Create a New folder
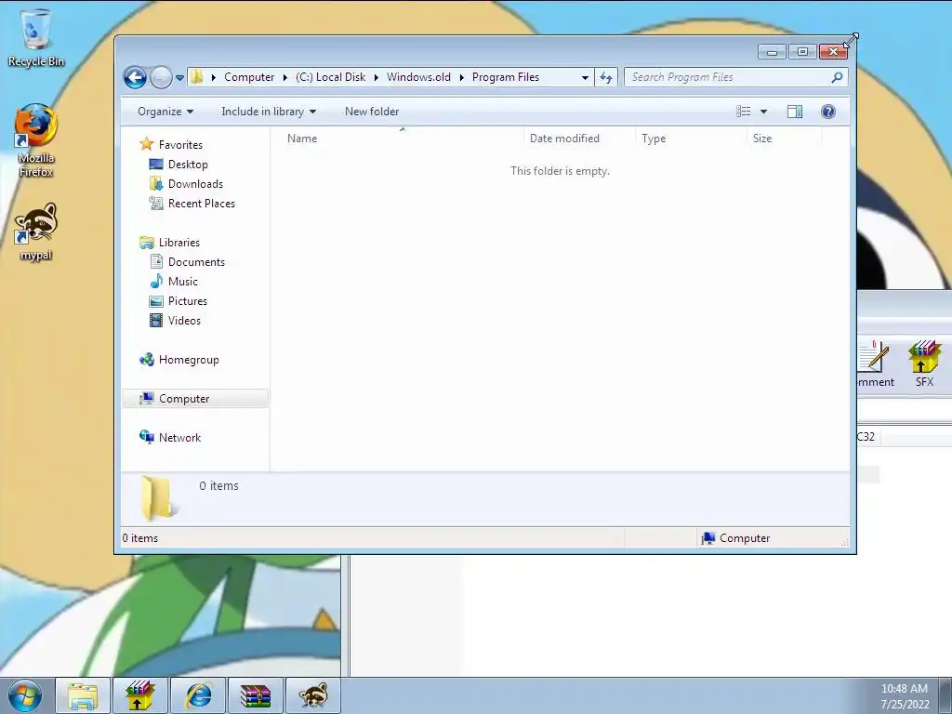The width and height of the screenshot is (952, 714). pyautogui.click(x=372, y=112)
